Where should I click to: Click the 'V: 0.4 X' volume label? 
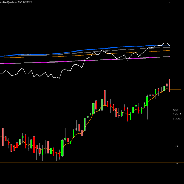177,114
